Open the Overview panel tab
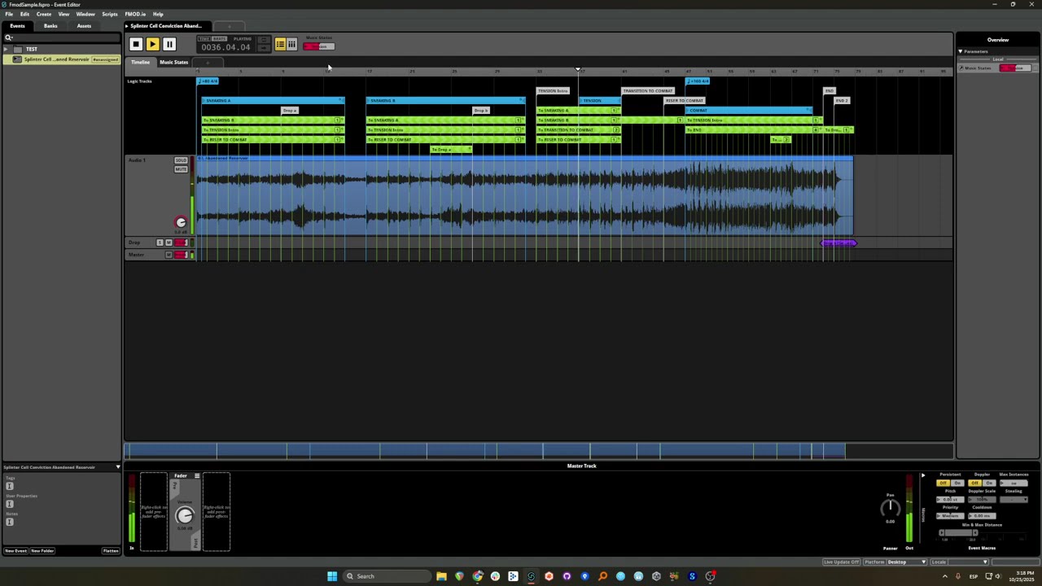Image resolution: width=1042 pixels, height=586 pixels. tap(997, 40)
